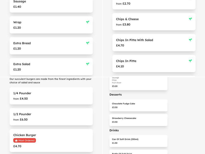Click the Sausage £1.40 extra item
Viewport: 205px width, 154px height.
pos(51,5)
